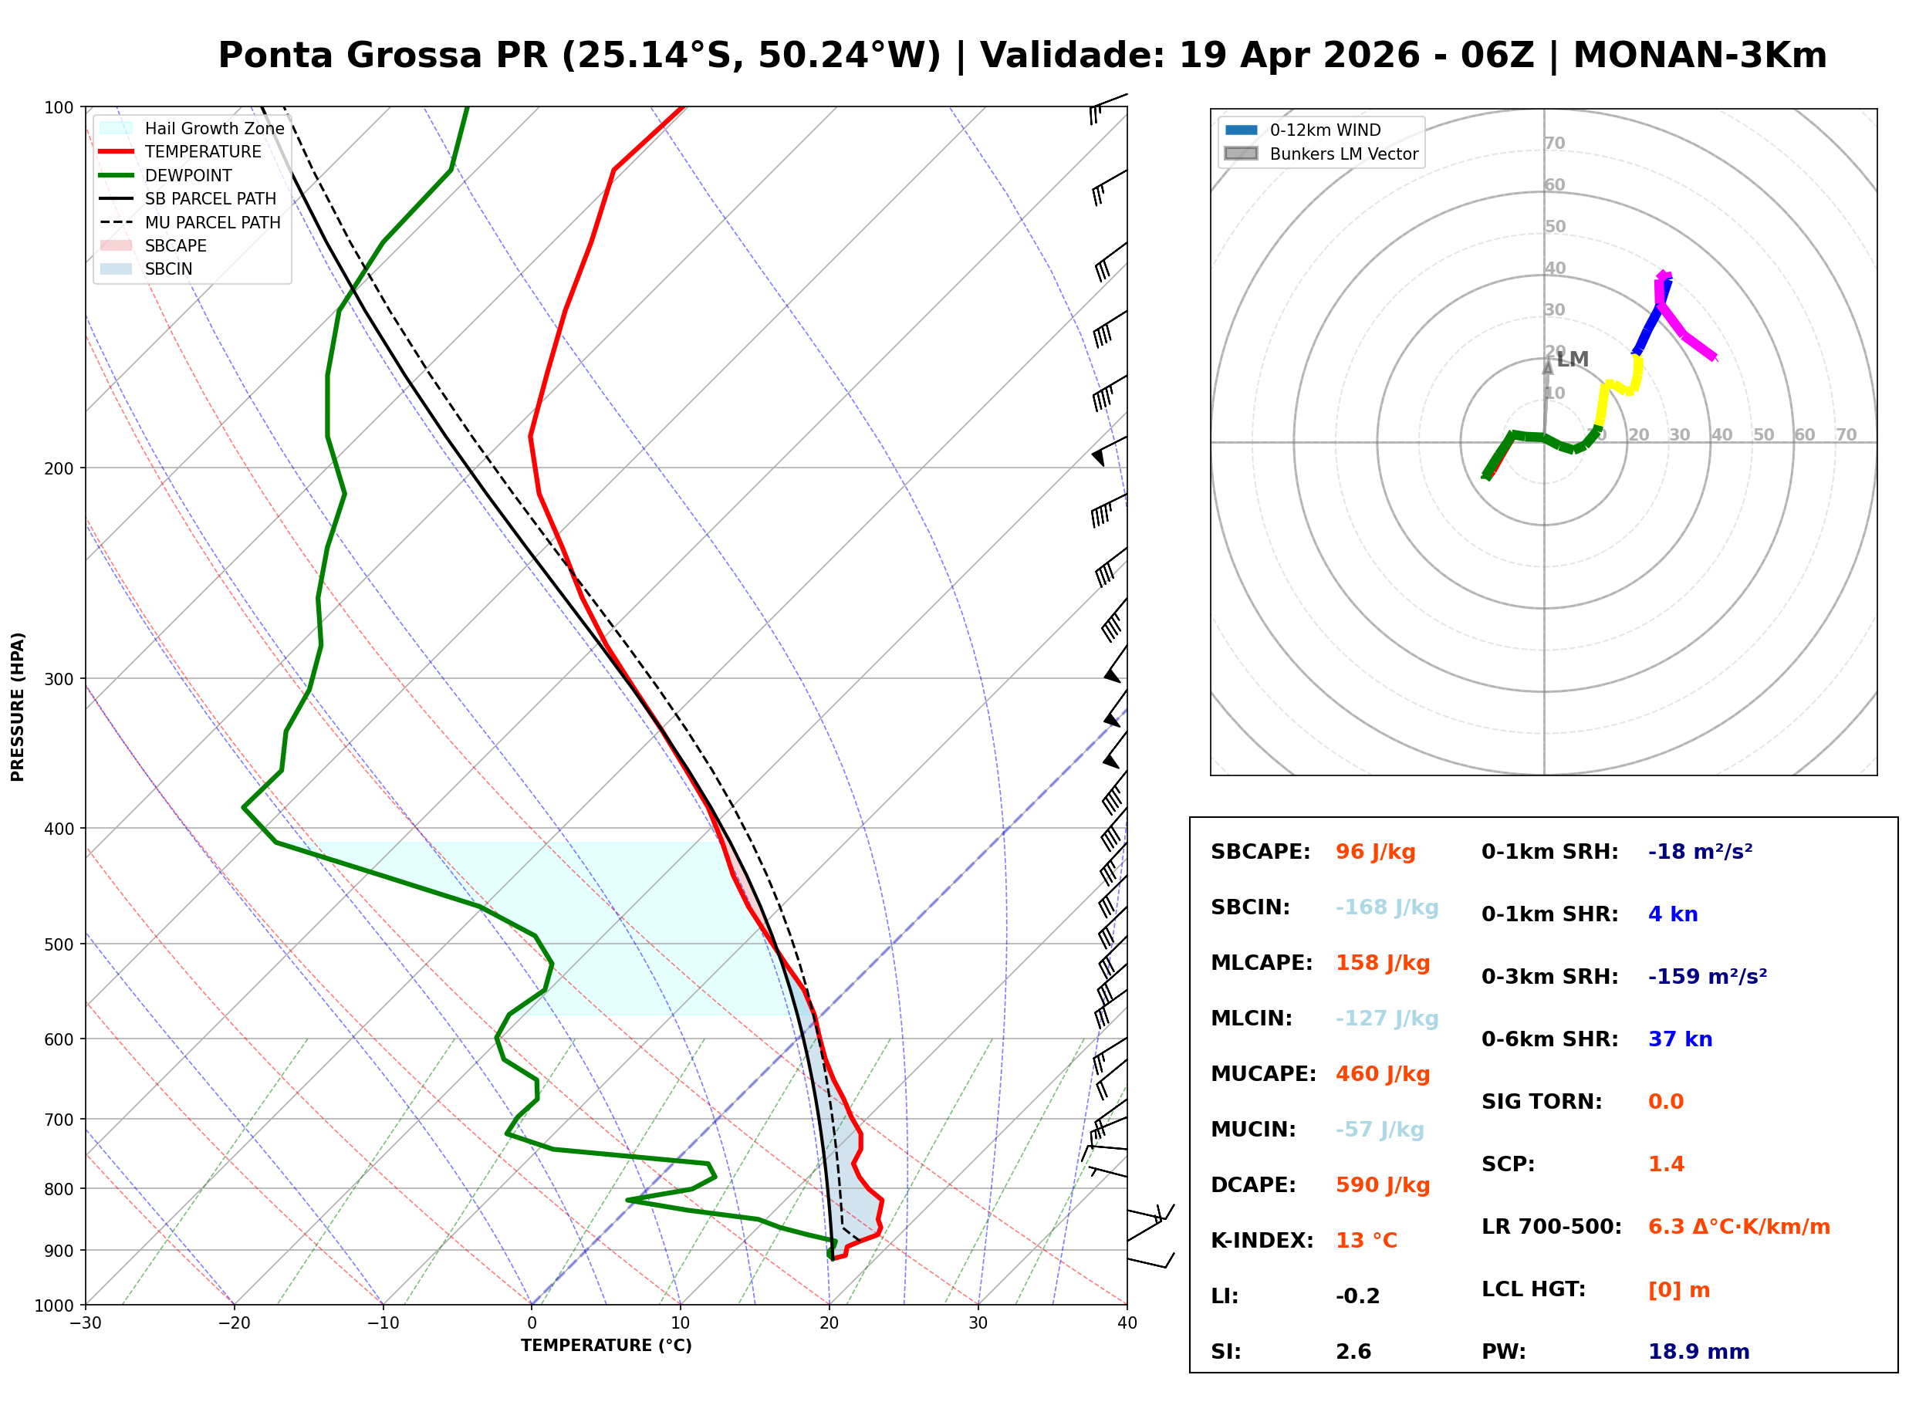
Task: Click the TEMPERATURE (°C) axis label
Action: 606,1346
